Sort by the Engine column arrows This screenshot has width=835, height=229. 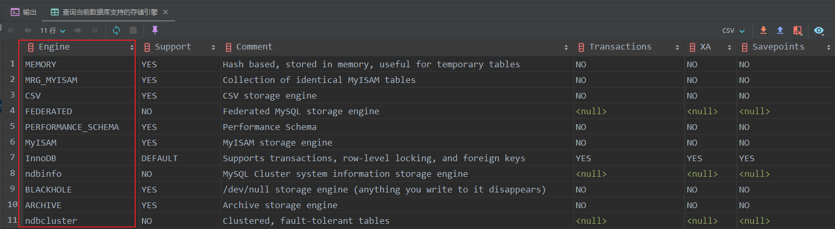132,47
